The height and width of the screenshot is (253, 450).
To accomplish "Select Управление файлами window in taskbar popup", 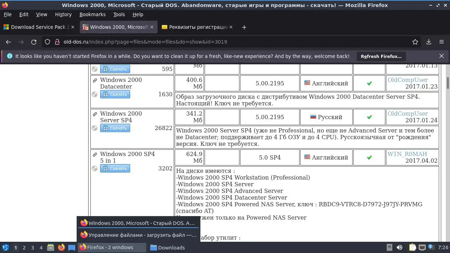I will tap(139, 235).
